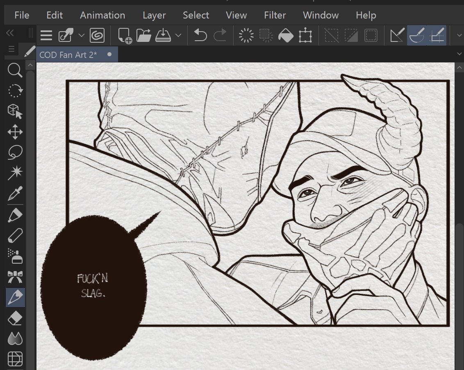464x370 pixels.
Task: Toggle Snap to Grid
Action: coord(437,35)
